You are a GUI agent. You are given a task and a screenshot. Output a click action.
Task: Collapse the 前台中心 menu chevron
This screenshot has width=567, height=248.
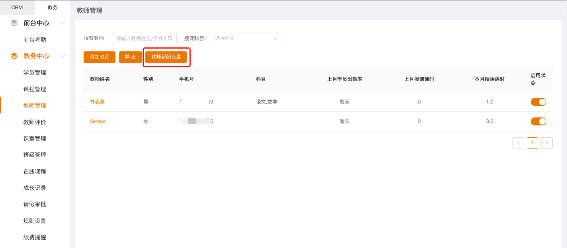[63, 23]
